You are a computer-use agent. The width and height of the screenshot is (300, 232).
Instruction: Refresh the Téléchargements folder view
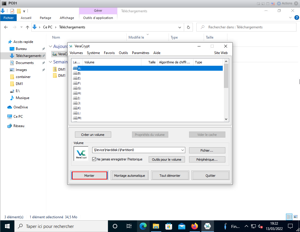click(x=188, y=27)
